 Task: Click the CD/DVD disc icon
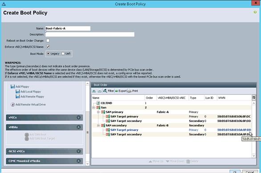pyautogui.click(x=98, y=103)
